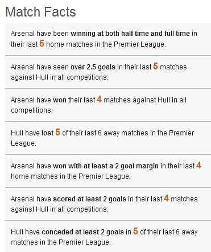
Task: Click the Match Facts heading
Action: (x=40, y=12)
